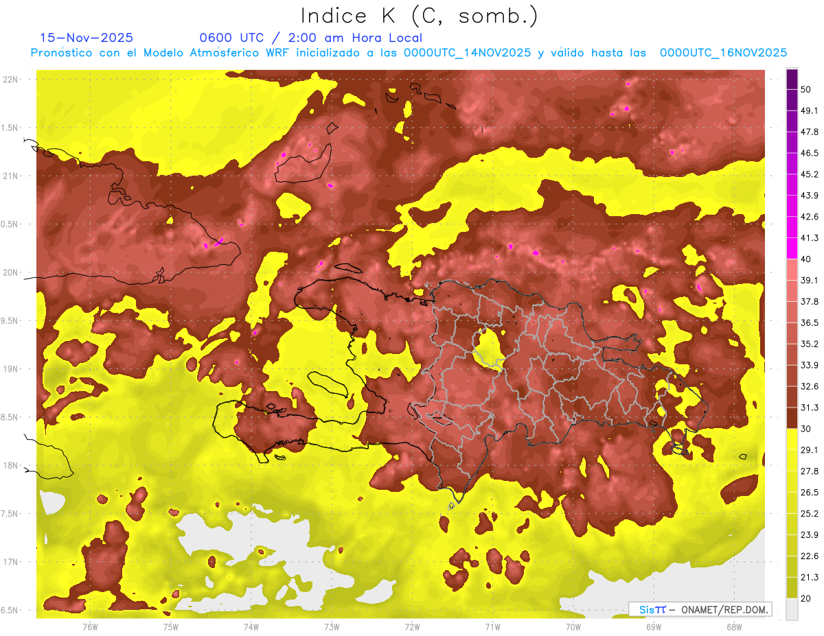This screenshot has height=636, width=824.
Task: Click the dark purple swatch atop the colorbar
Action: coord(792,80)
